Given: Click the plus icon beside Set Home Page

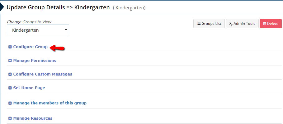Looking at the screenshot, I should point(10,88).
